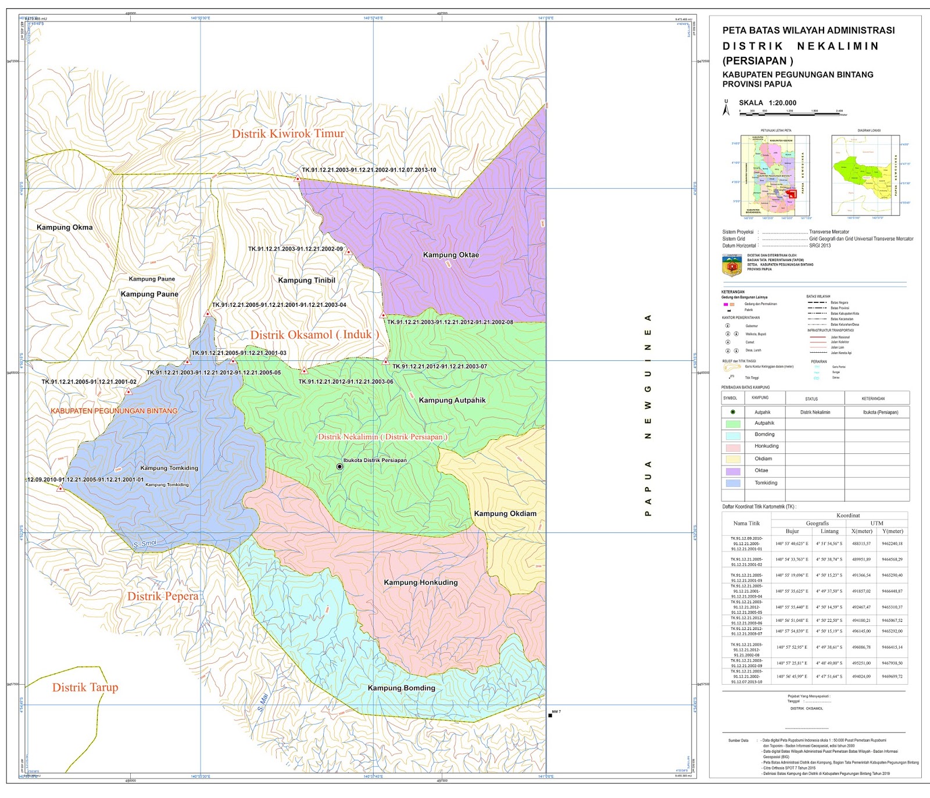This screenshot has width=930, height=798.
Task: Click the black MM 7 square marker
Action: (x=550, y=715)
